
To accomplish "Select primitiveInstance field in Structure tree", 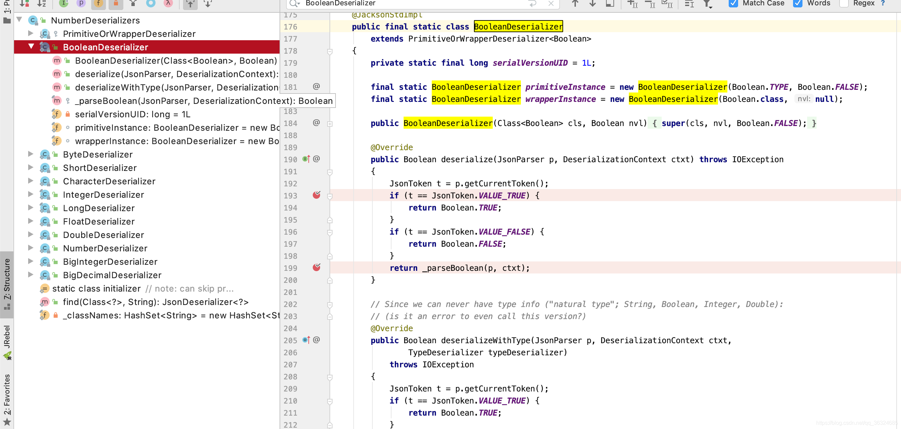I will [x=177, y=128].
